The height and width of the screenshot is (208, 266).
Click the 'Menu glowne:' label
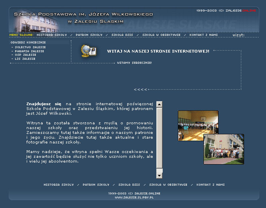22,35
